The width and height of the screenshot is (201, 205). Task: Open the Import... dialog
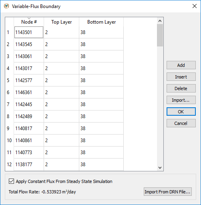pos(181,100)
